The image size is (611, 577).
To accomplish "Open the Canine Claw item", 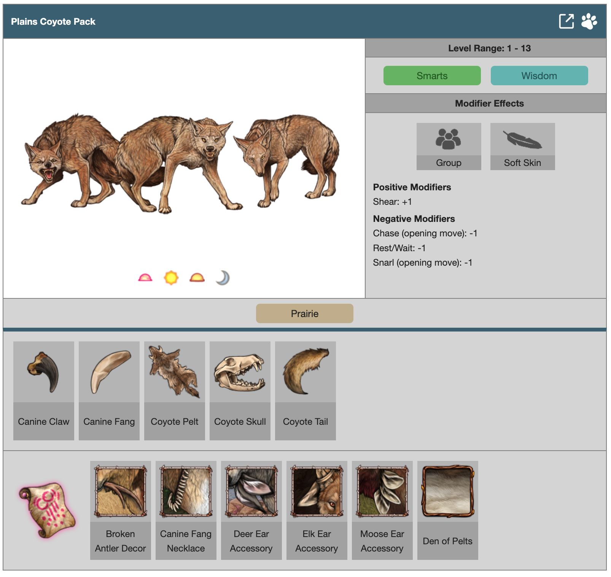I will (x=44, y=391).
